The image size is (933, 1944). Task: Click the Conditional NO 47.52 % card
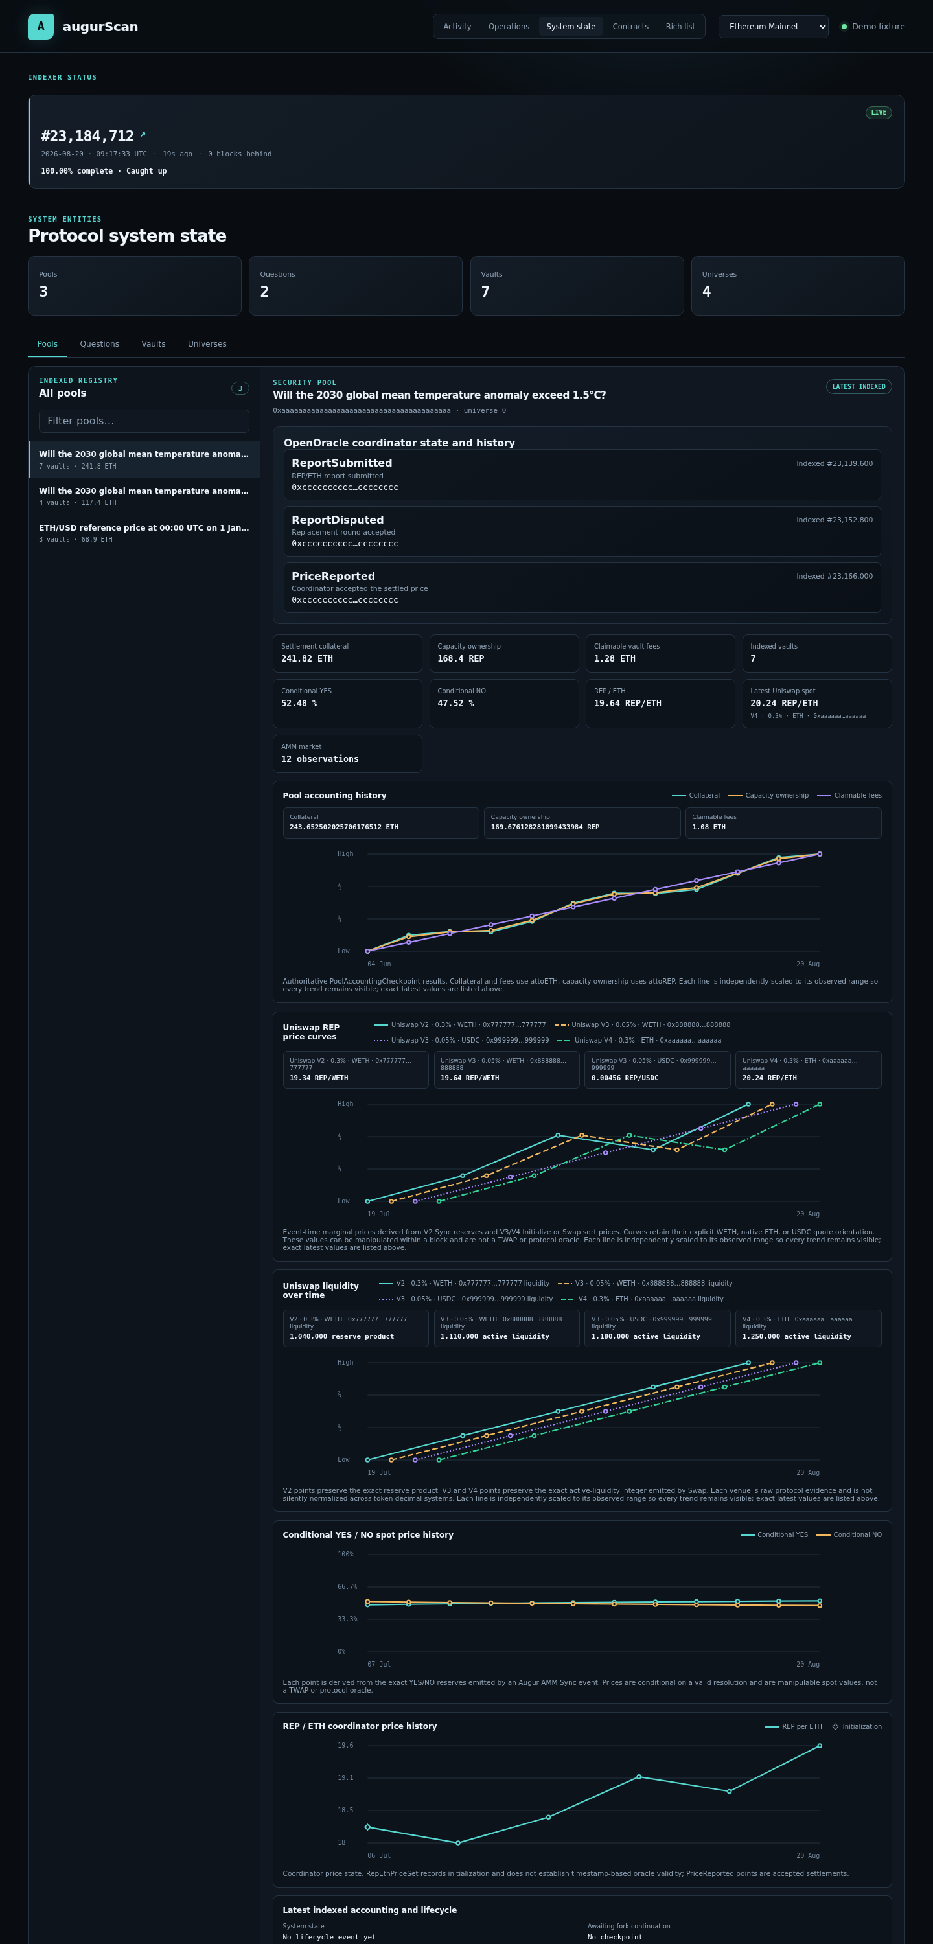(x=503, y=703)
